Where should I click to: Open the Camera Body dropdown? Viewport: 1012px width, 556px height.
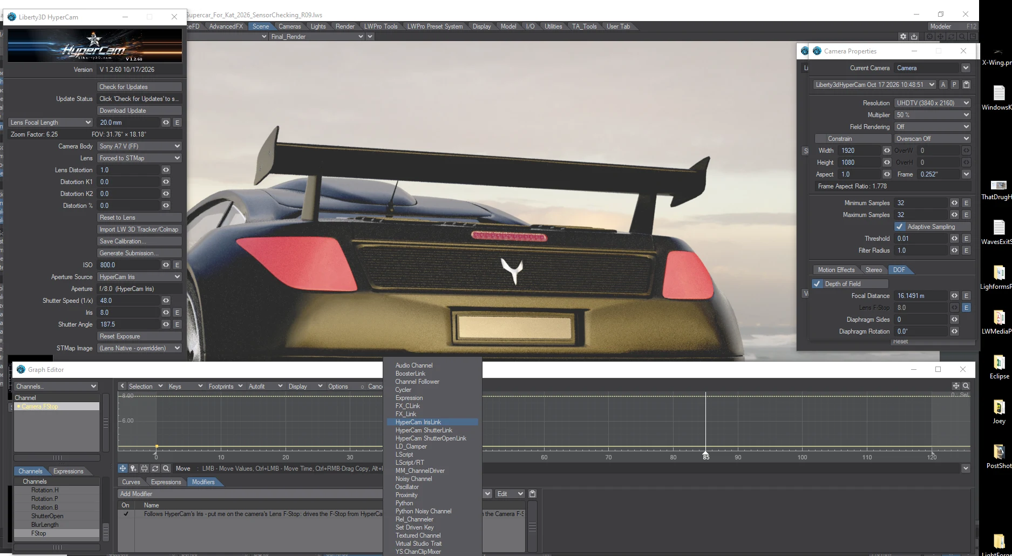point(139,146)
